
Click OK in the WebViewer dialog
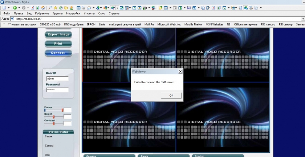(171, 96)
